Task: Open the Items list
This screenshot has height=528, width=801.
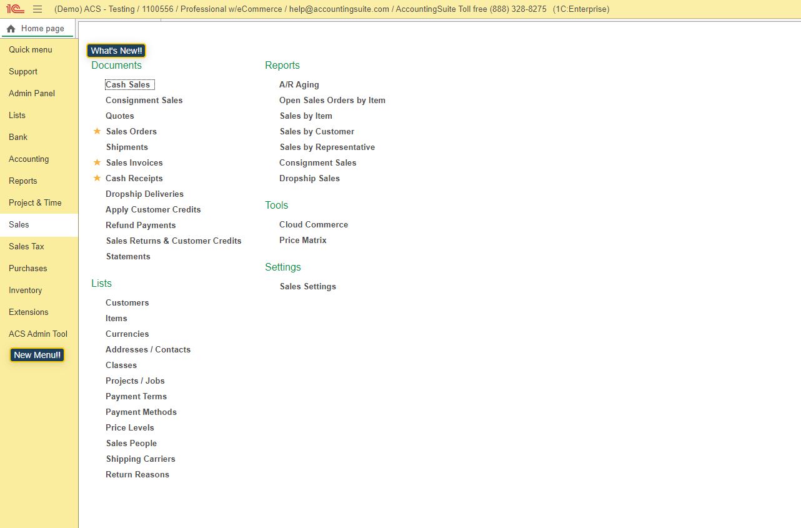Action: pyautogui.click(x=116, y=319)
